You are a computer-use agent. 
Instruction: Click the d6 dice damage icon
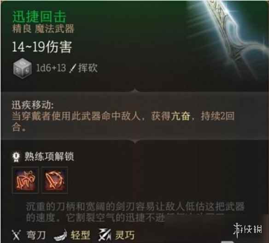tap(22, 68)
